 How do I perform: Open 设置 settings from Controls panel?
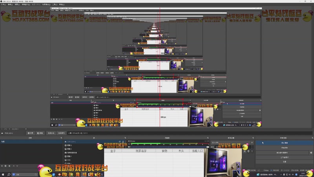[x=284, y=162]
